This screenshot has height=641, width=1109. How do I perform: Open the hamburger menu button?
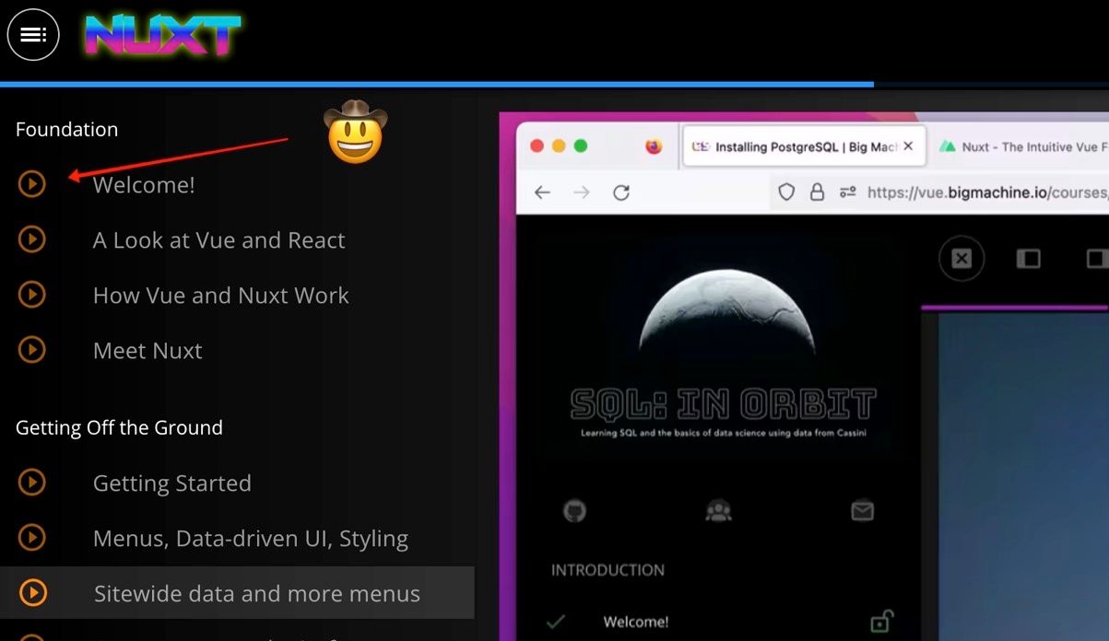33,35
